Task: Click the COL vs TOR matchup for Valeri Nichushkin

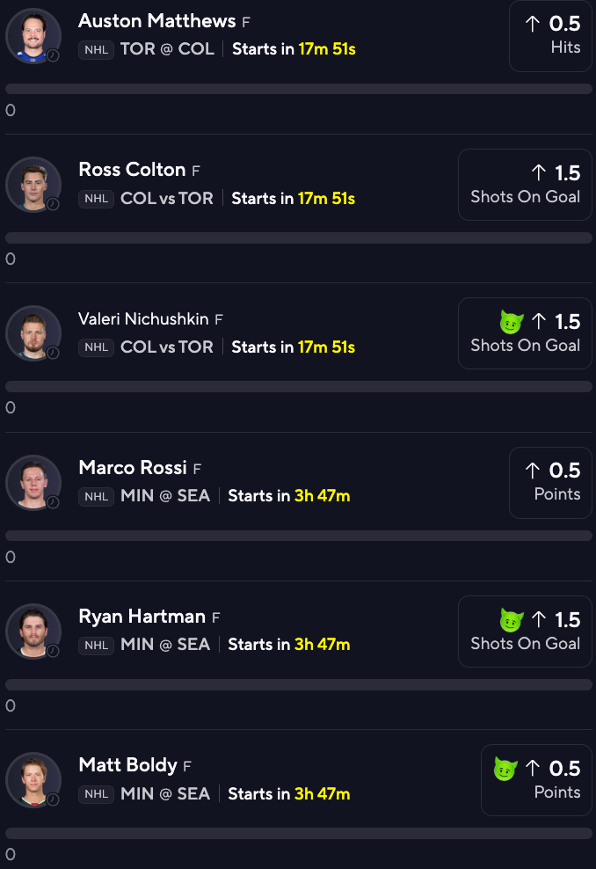Action: tap(167, 347)
